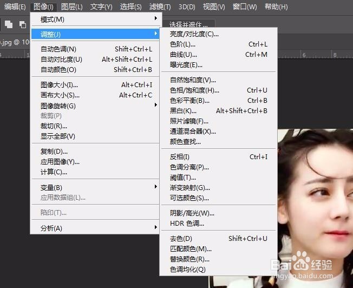Click the add to selection icon
The image size is (353, 288).
[9, 24]
